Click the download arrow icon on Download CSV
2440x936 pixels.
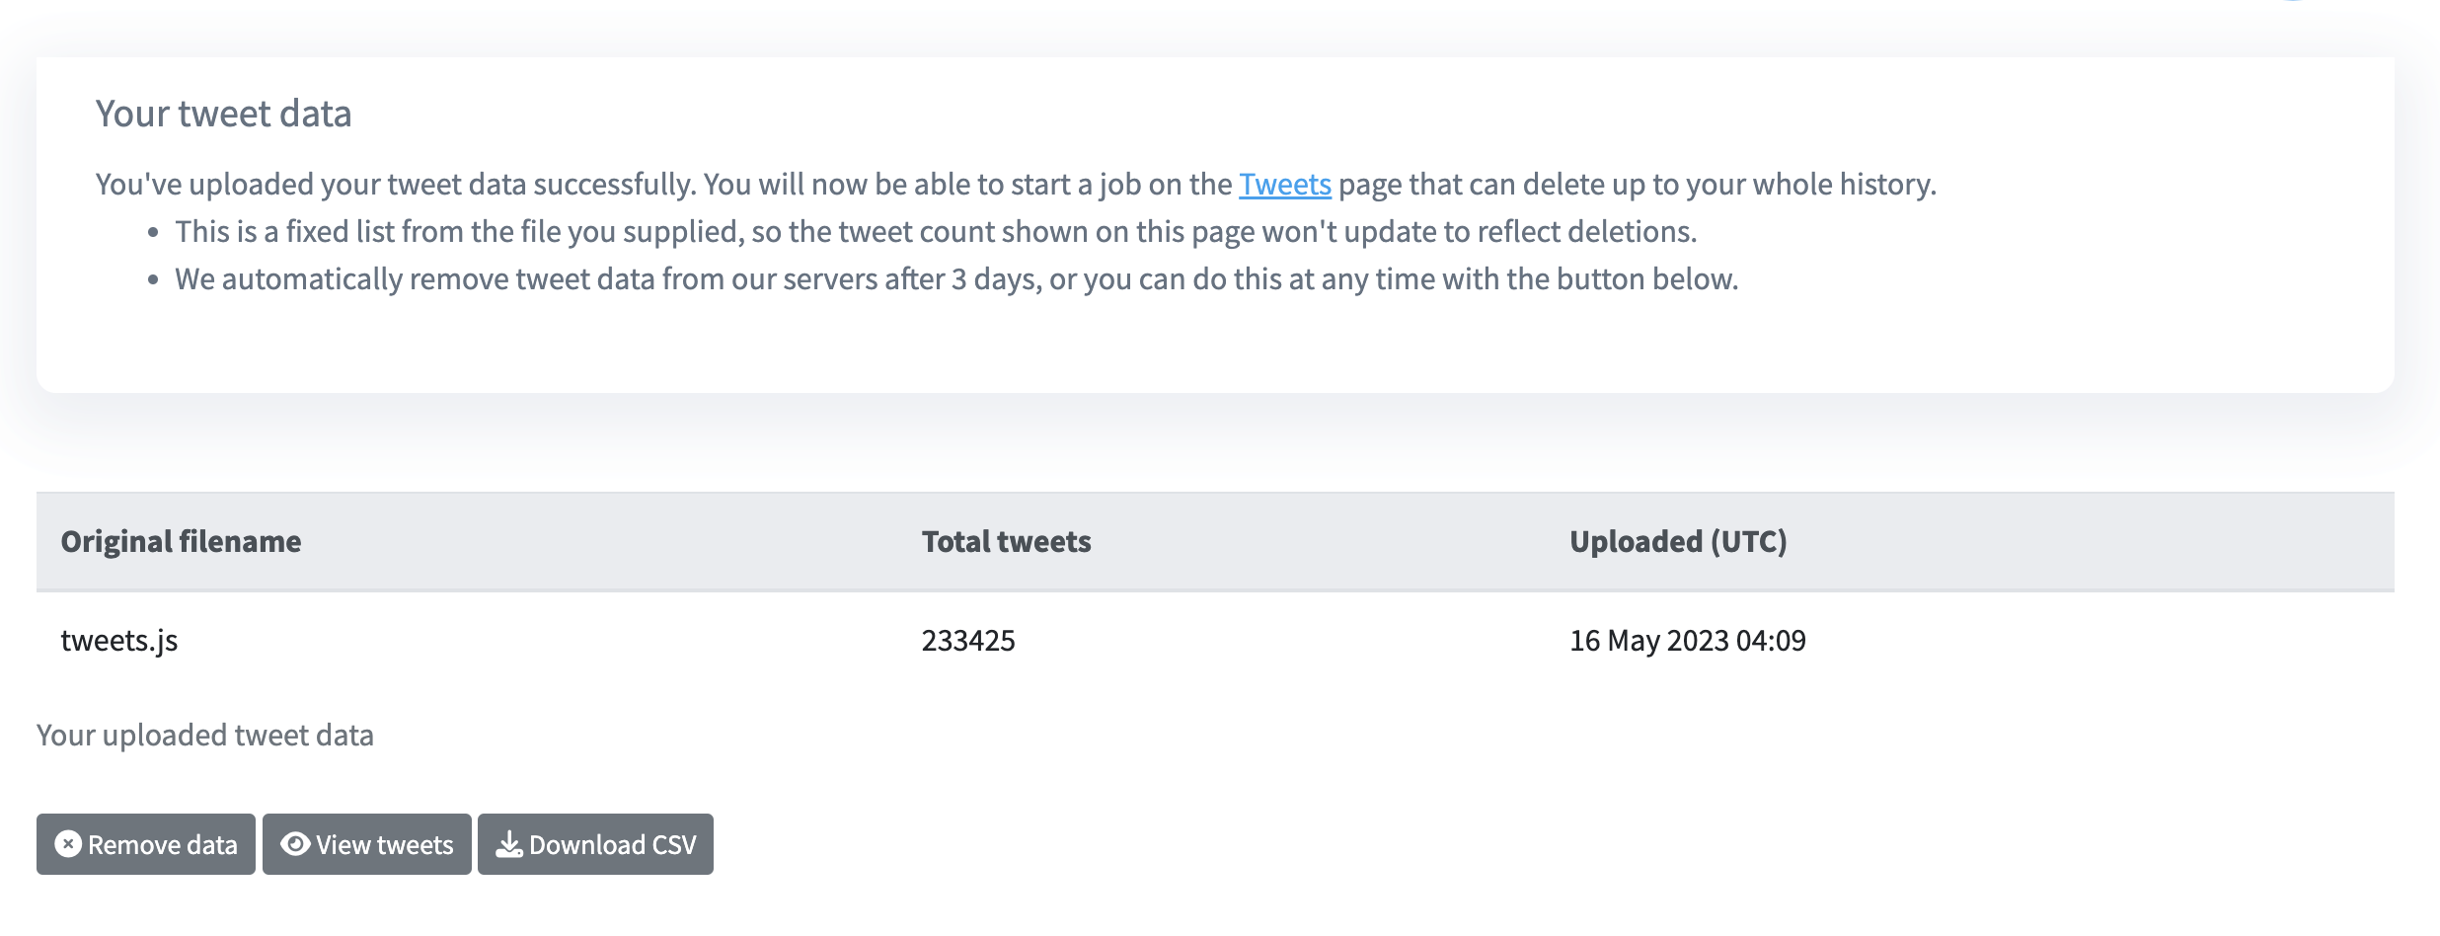(508, 844)
